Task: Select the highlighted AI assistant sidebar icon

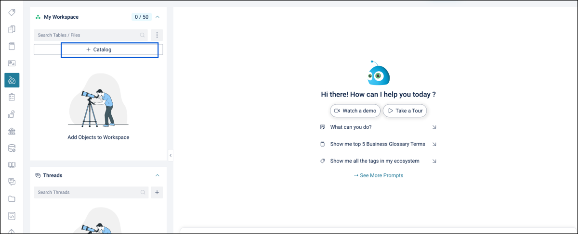Action: (12, 80)
